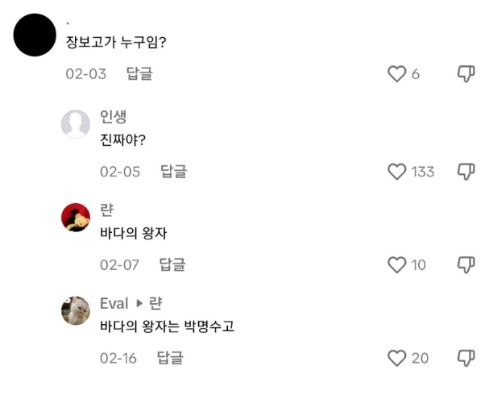Reply to the comment '장보고가 누구임?'
The image size is (493, 395).
click(139, 74)
